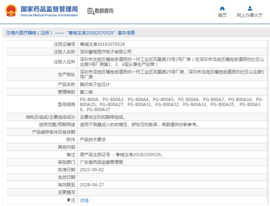Viewport: 270px width, 206px height.
Task: Click the 数据查询 heading text
Action: pyautogui.click(x=104, y=11)
